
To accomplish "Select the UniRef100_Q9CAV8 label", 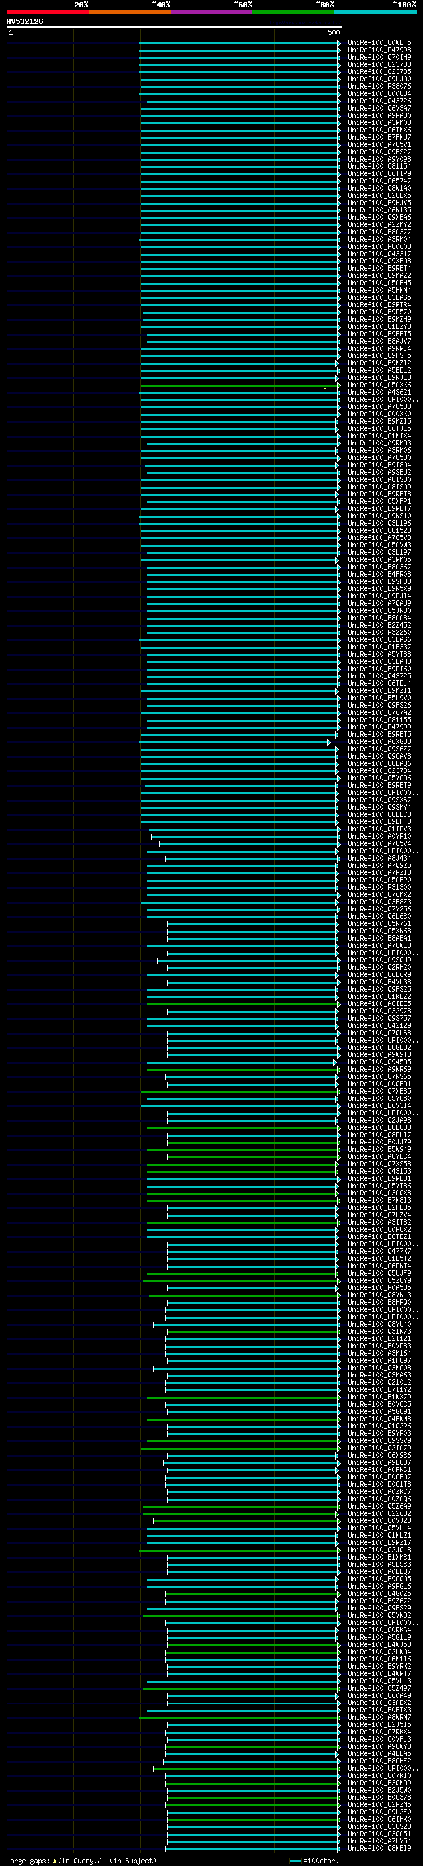I will coord(379,756).
